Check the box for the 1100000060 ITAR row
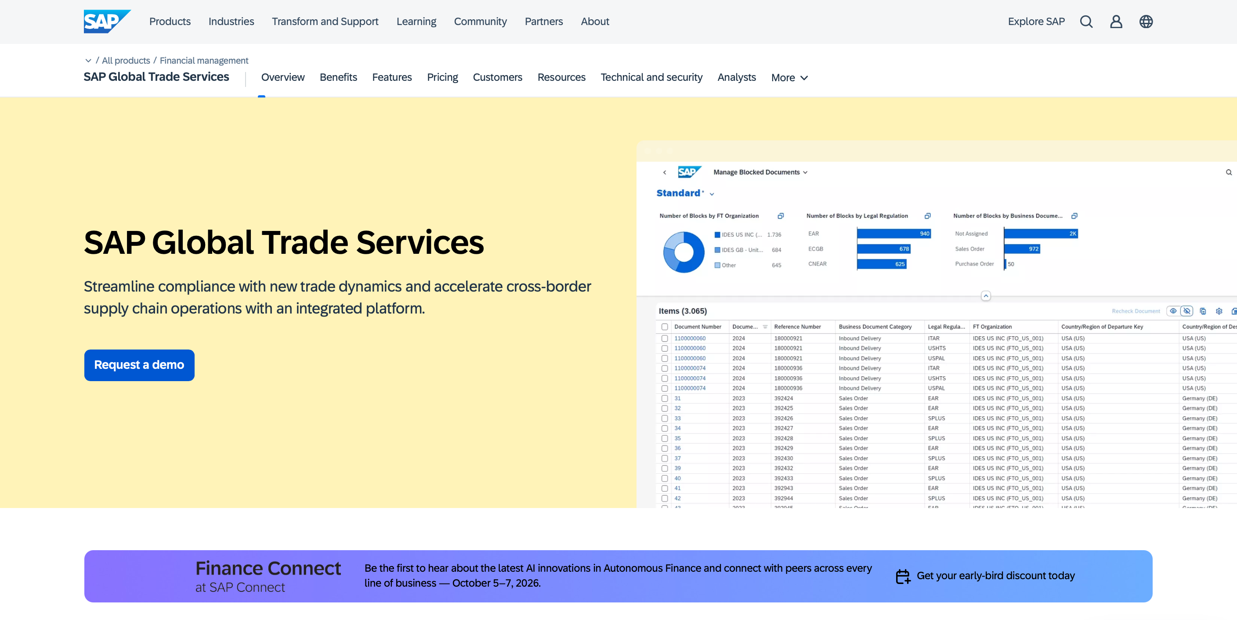The image size is (1237, 620). point(665,338)
